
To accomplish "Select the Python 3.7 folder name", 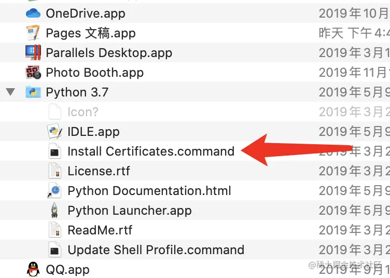I will pyautogui.click(x=77, y=92).
